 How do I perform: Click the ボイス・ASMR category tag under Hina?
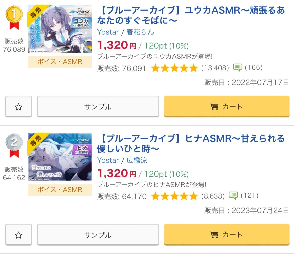click(x=60, y=190)
